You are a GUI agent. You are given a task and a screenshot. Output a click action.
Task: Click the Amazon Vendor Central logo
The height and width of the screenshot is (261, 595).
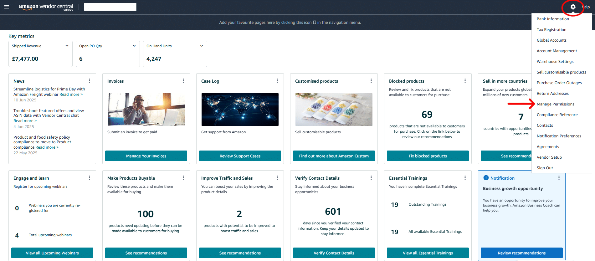pos(46,7)
